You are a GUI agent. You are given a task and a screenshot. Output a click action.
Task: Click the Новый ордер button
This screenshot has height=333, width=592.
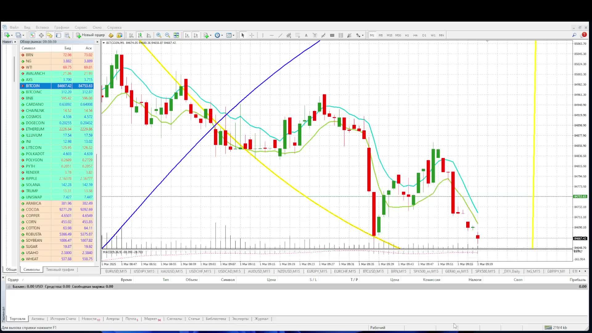[90, 35]
